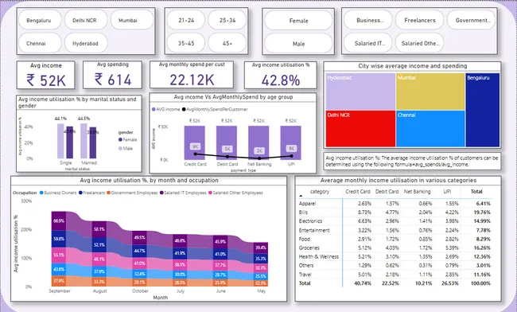517x312 pixels.
Task: Click the Avg spending ₹ 614 card
Action: (x=112, y=75)
